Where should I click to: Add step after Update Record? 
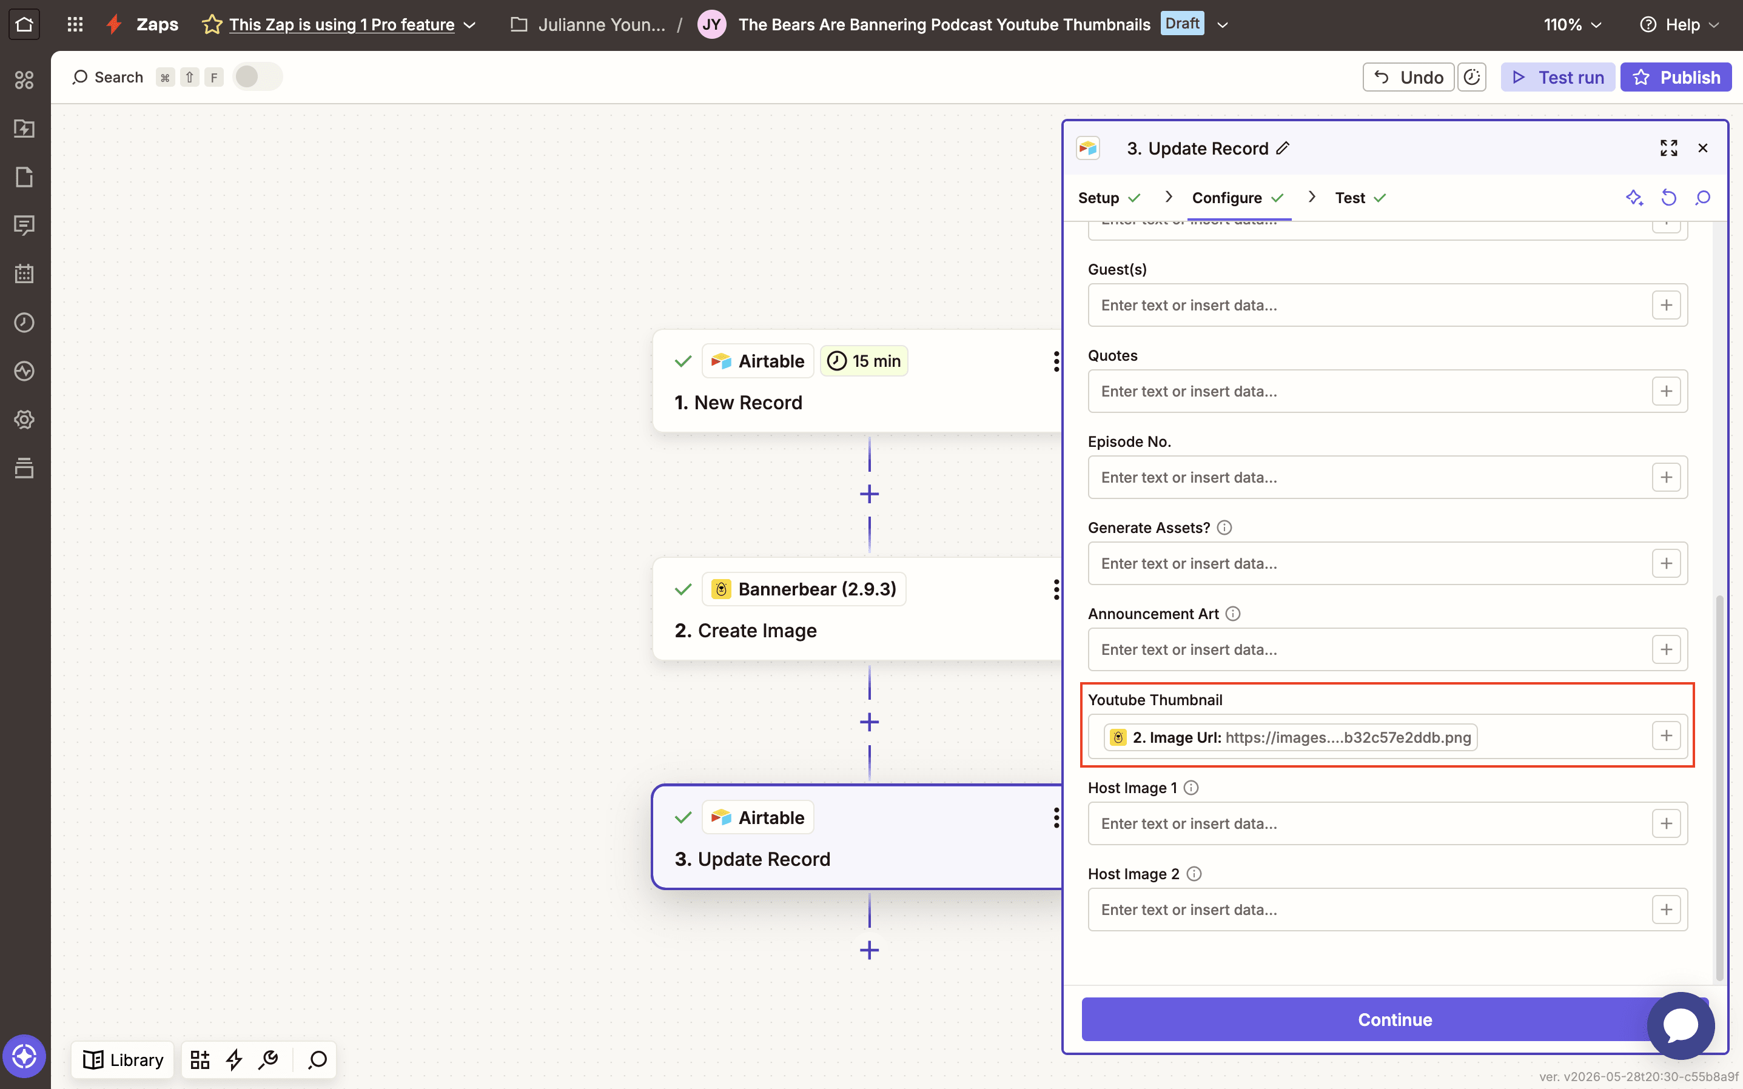[x=869, y=950]
